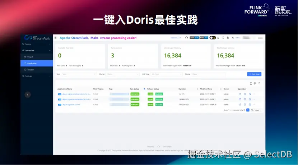Open the Owner filter dropdown

tap(123, 74)
